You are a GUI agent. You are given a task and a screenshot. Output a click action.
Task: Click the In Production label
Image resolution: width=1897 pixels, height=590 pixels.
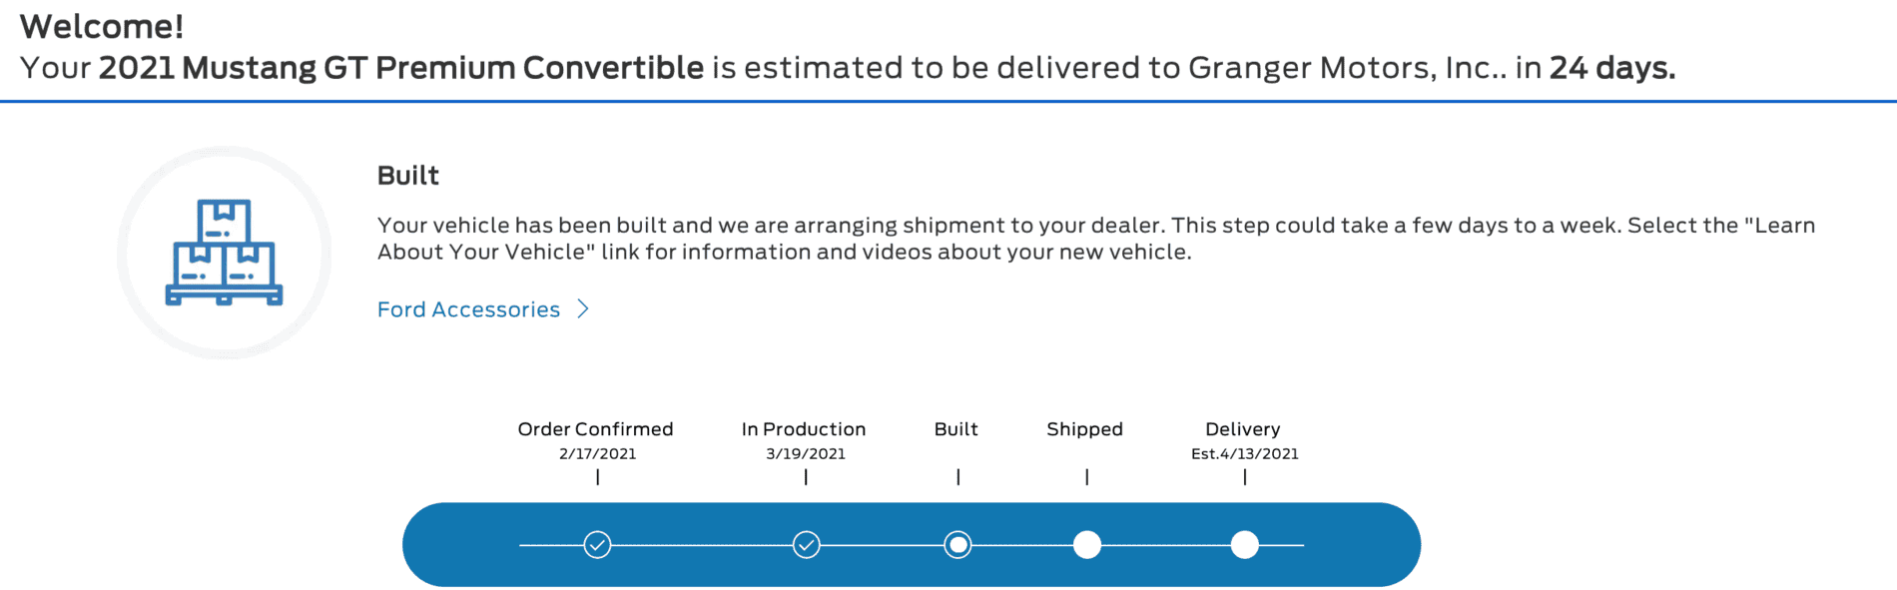tap(804, 429)
